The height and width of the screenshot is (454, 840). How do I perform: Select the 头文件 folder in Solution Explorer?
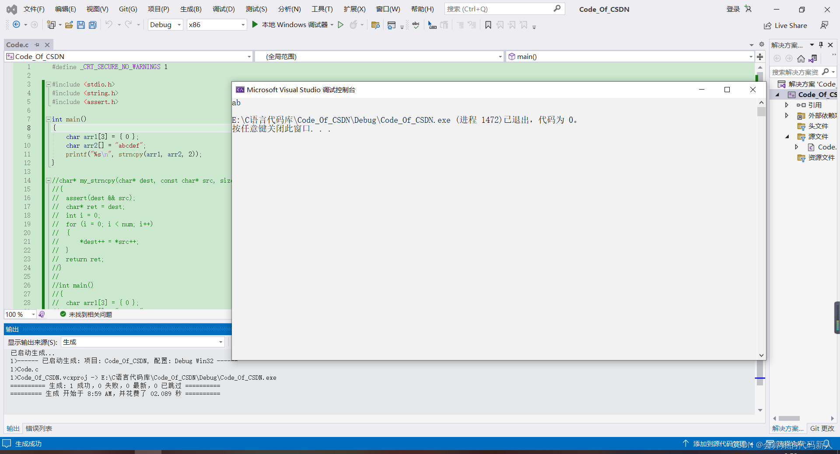[x=818, y=126]
